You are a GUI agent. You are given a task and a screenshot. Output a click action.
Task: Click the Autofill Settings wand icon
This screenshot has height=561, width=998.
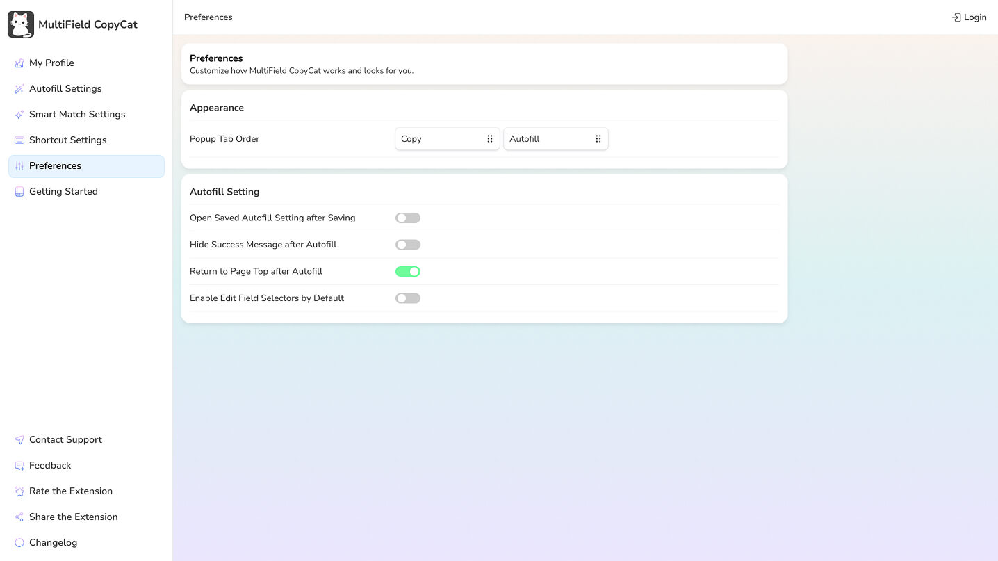click(19, 89)
